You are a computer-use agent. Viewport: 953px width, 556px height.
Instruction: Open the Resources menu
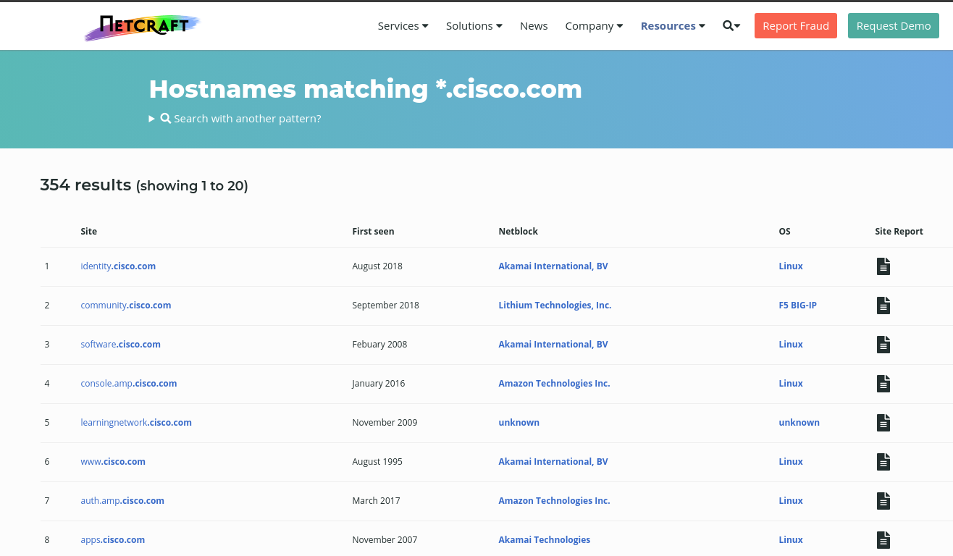tap(673, 26)
